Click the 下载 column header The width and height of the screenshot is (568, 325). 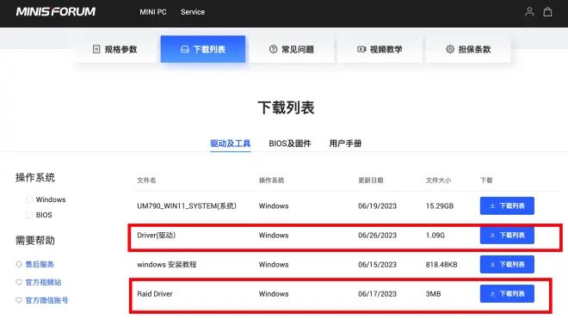click(486, 181)
